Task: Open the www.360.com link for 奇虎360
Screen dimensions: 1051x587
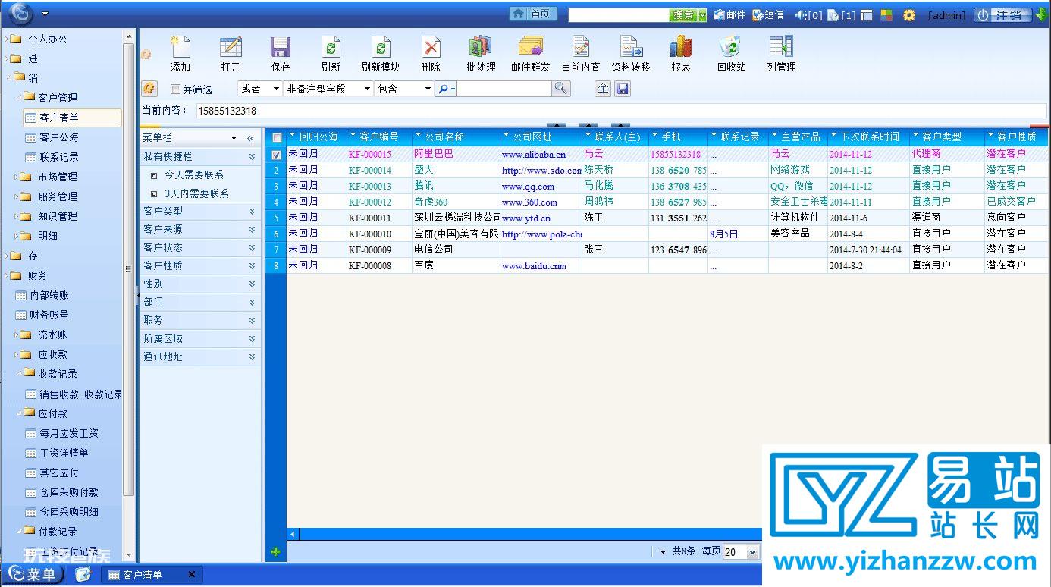Action: coord(529,202)
